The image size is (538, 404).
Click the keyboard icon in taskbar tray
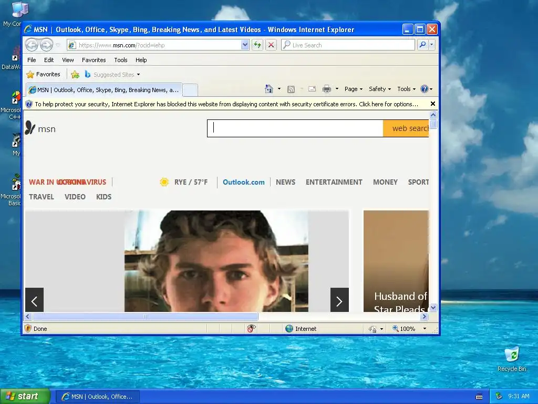coord(479,397)
